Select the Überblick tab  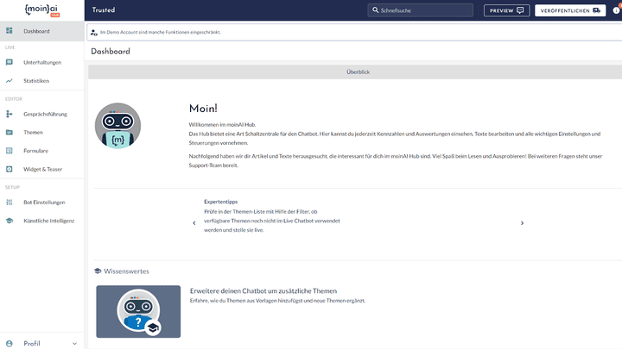(358, 72)
